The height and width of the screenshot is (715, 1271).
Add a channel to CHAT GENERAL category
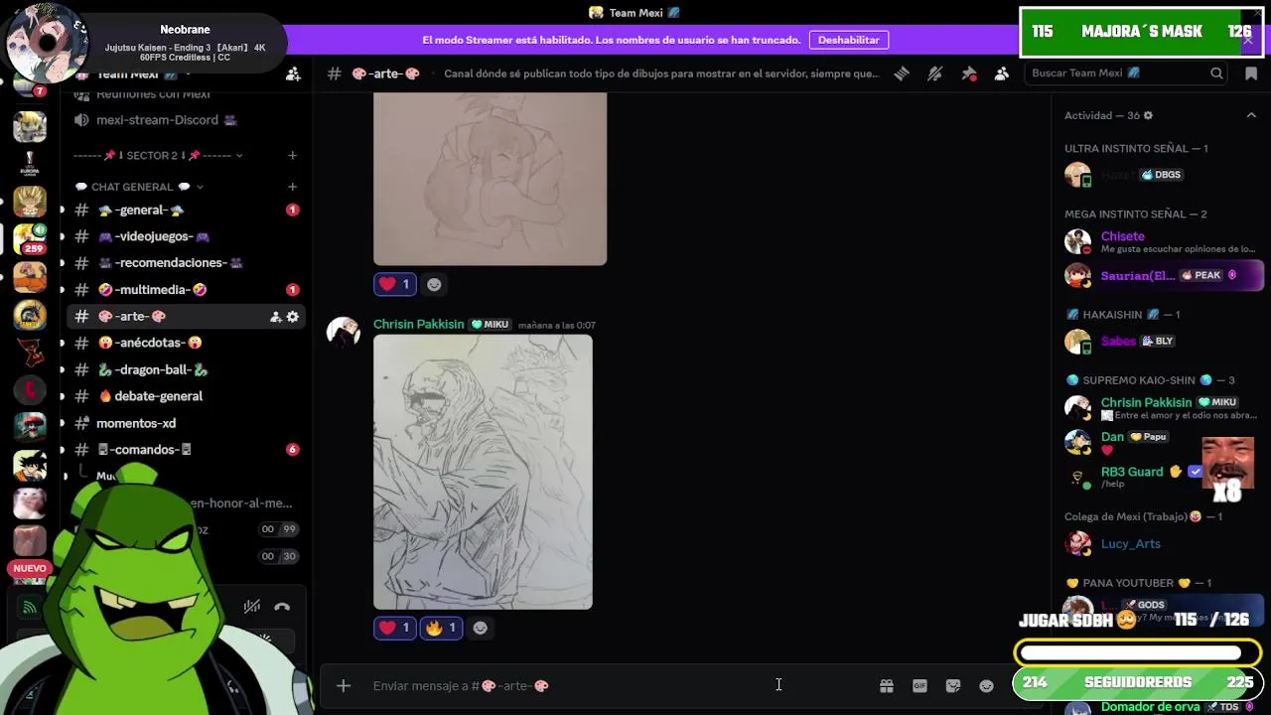pos(292,187)
